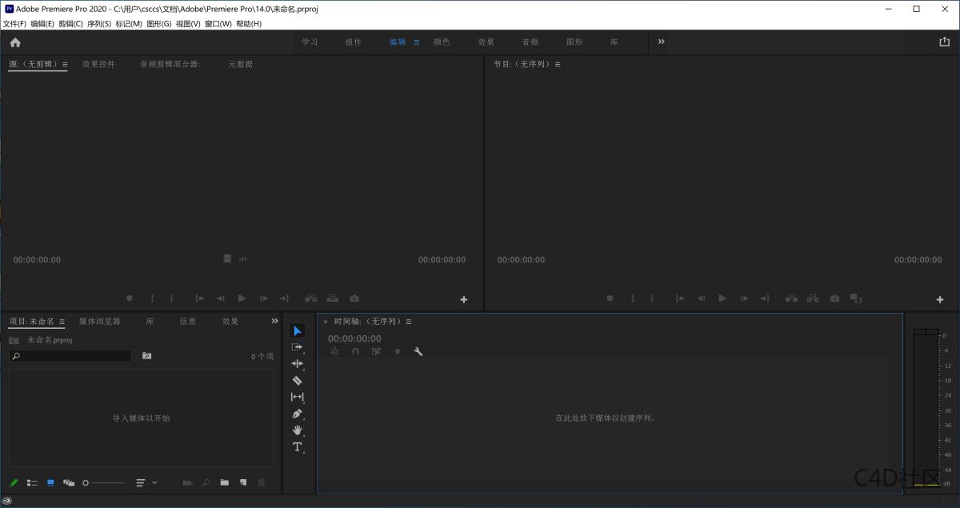Toggle timeline Linked Selection icon
Screen dimensions: 960x508
click(x=376, y=351)
